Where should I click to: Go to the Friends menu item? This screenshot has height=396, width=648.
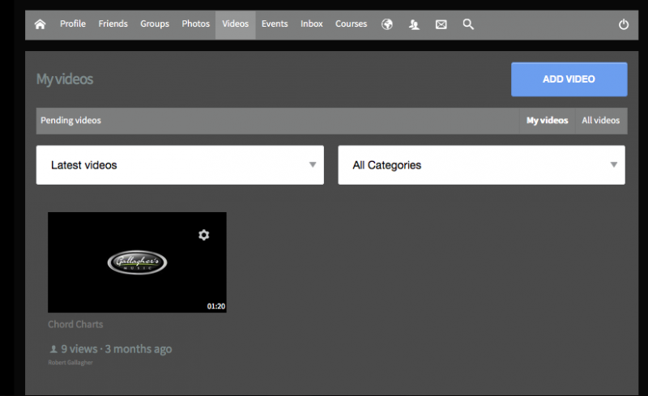pos(113,24)
